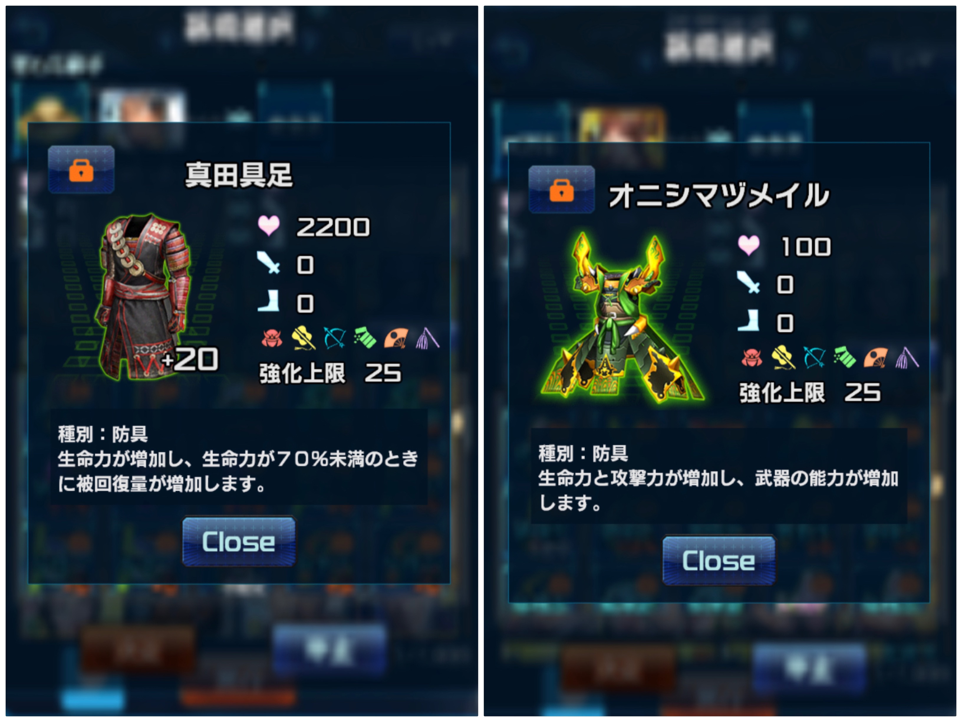Click the heart icon beside 2200
The image size is (962, 722).
tap(269, 226)
